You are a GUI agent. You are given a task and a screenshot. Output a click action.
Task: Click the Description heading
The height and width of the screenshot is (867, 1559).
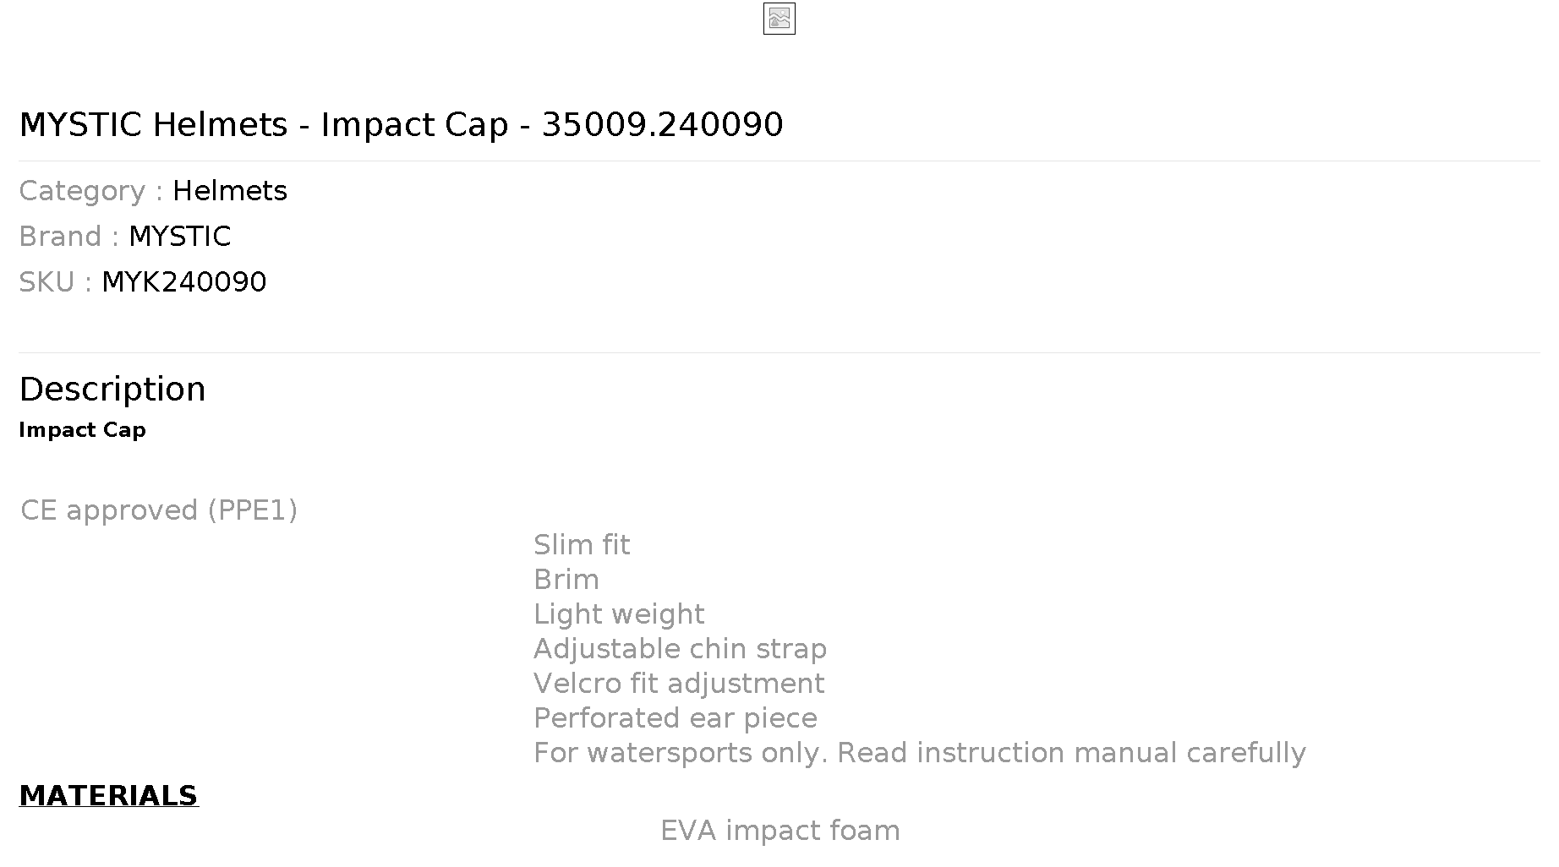pyautogui.click(x=112, y=390)
